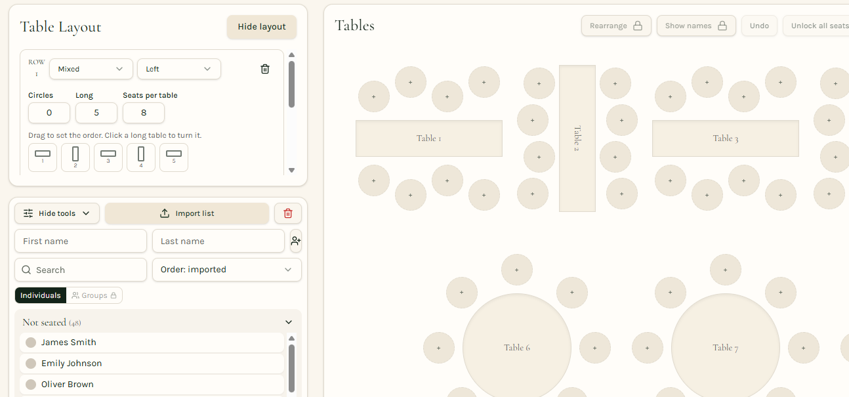Viewport: 849px width, 397px height.
Task: Switch to the locked Groups tab
Action: coord(94,295)
